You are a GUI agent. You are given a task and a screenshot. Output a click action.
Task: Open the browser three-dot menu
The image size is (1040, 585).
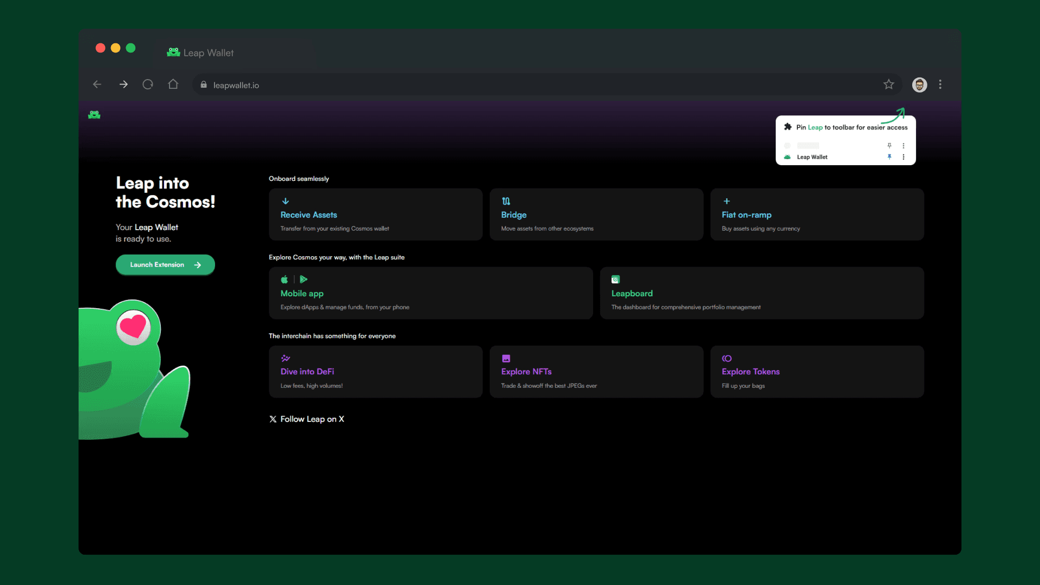[x=940, y=84]
